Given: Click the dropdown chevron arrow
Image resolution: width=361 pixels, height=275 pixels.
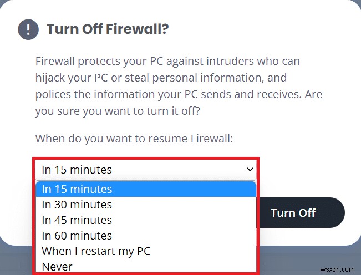Looking at the screenshot, I should (249, 170).
